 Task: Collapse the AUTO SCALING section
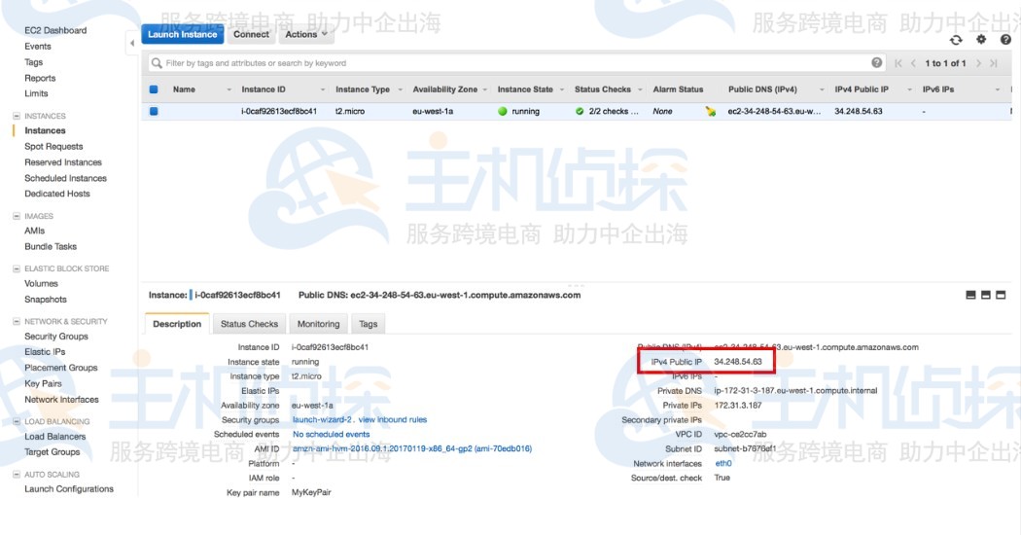click(17, 475)
